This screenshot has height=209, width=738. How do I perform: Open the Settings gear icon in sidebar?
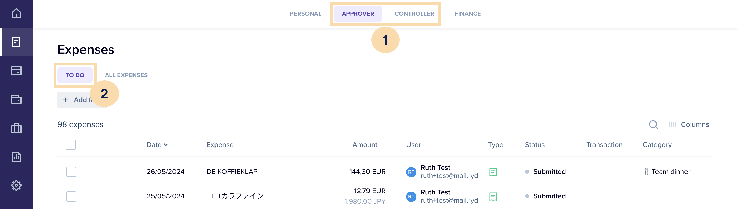(x=16, y=185)
